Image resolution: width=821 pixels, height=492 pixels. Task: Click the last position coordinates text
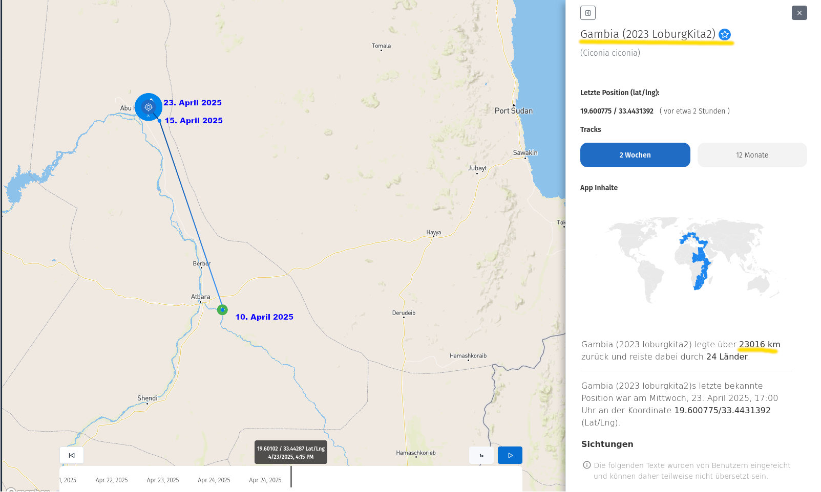point(617,111)
